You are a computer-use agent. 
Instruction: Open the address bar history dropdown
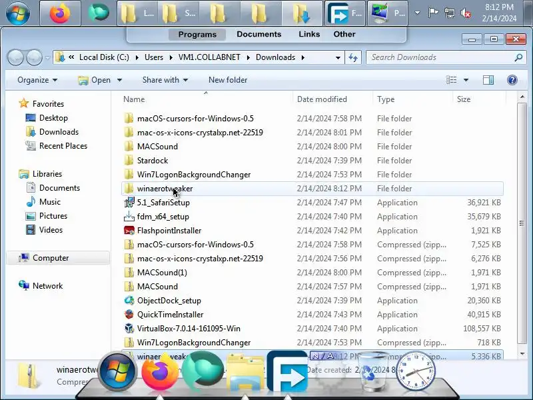click(x=338, y=57)
